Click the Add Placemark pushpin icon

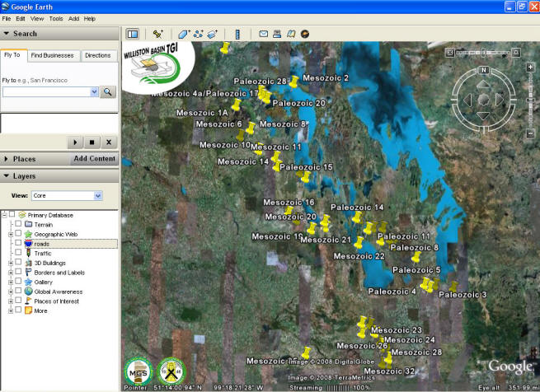click(x=157, y=34)
